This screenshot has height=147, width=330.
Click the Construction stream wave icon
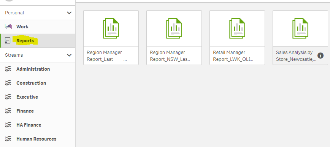(8, 83)
